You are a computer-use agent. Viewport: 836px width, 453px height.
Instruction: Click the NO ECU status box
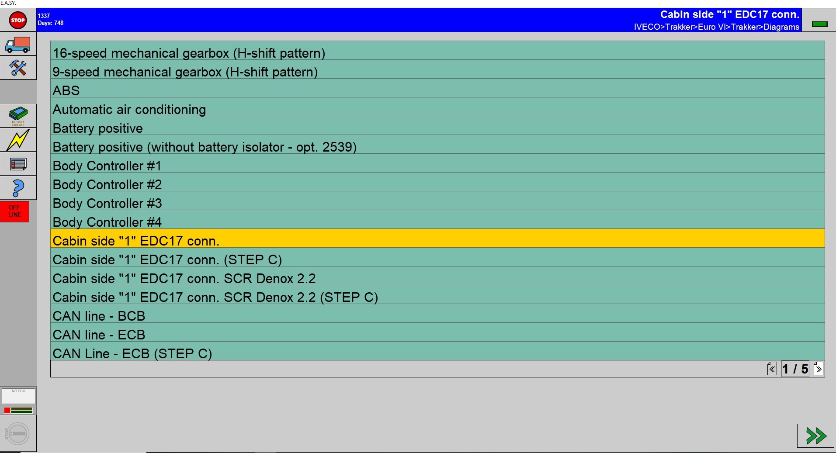coord(18,396)
